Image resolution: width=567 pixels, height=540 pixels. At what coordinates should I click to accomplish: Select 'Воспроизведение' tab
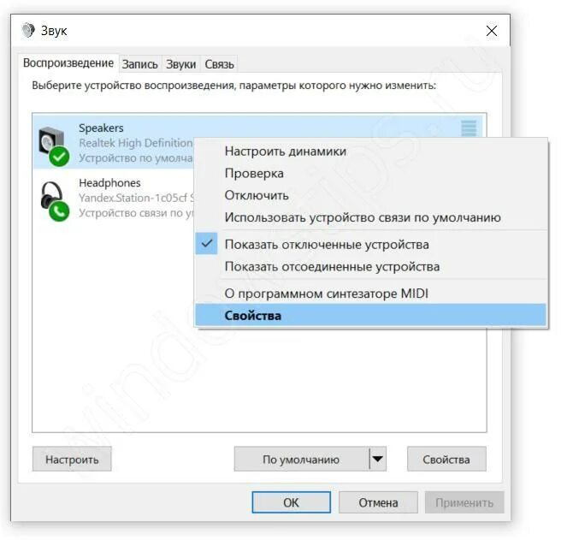pos(68,63)
